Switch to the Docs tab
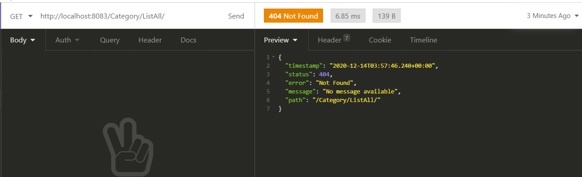The image size is (582, 177). pyautogui.click(x=188, y=40)
